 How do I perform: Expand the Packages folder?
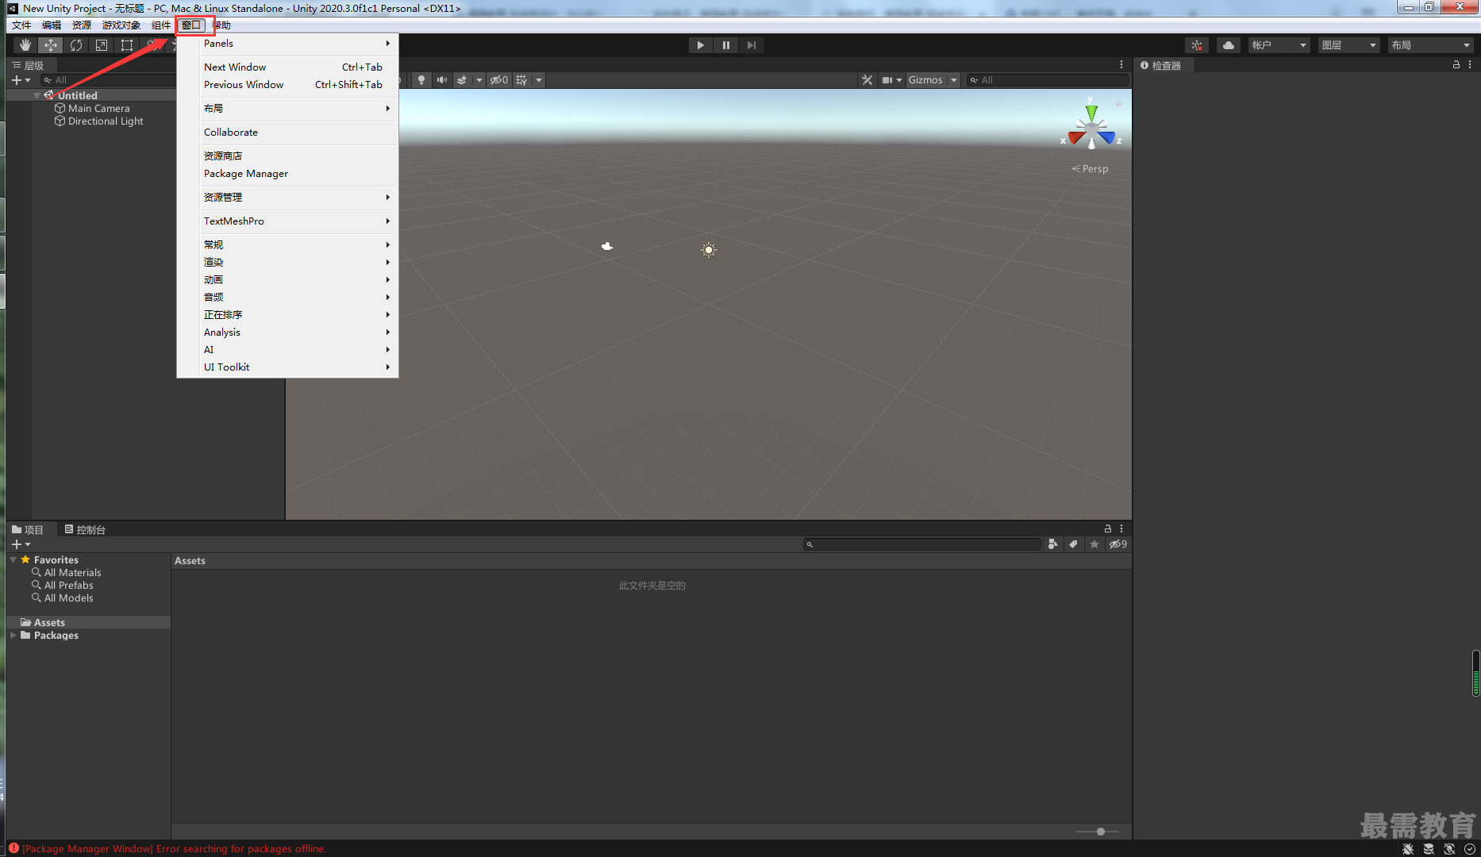[x=13, y=636]
